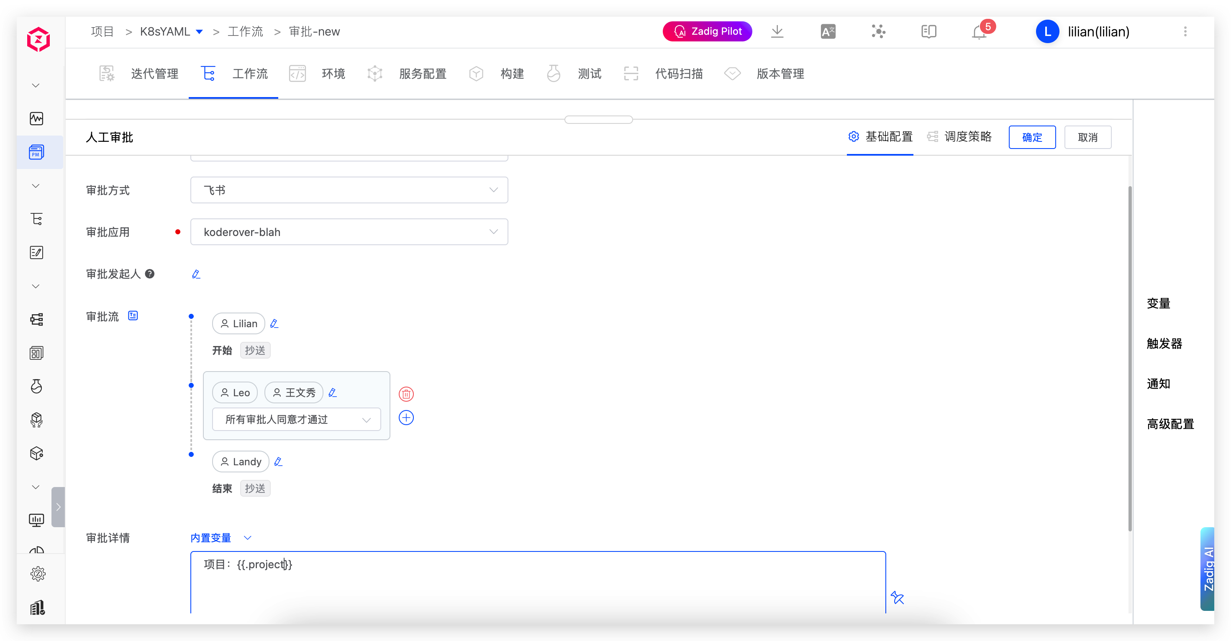Click the download icon in the top bar
1231x641 pixels.
point(777,31)
